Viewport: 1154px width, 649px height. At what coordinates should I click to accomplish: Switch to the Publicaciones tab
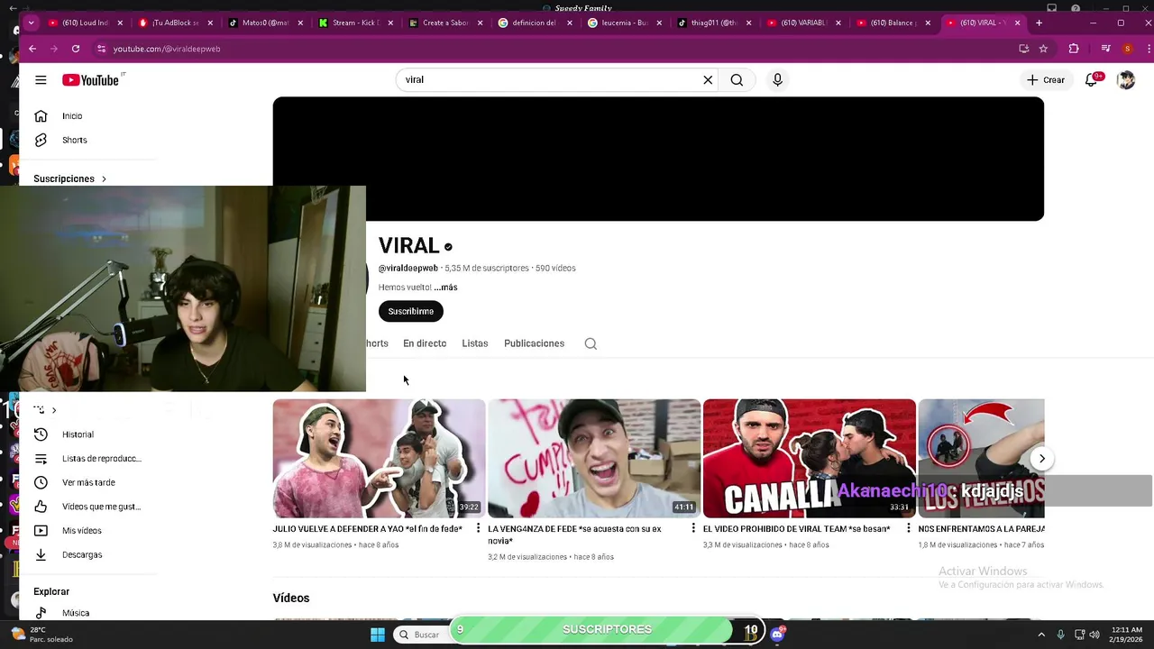[534, 343]
